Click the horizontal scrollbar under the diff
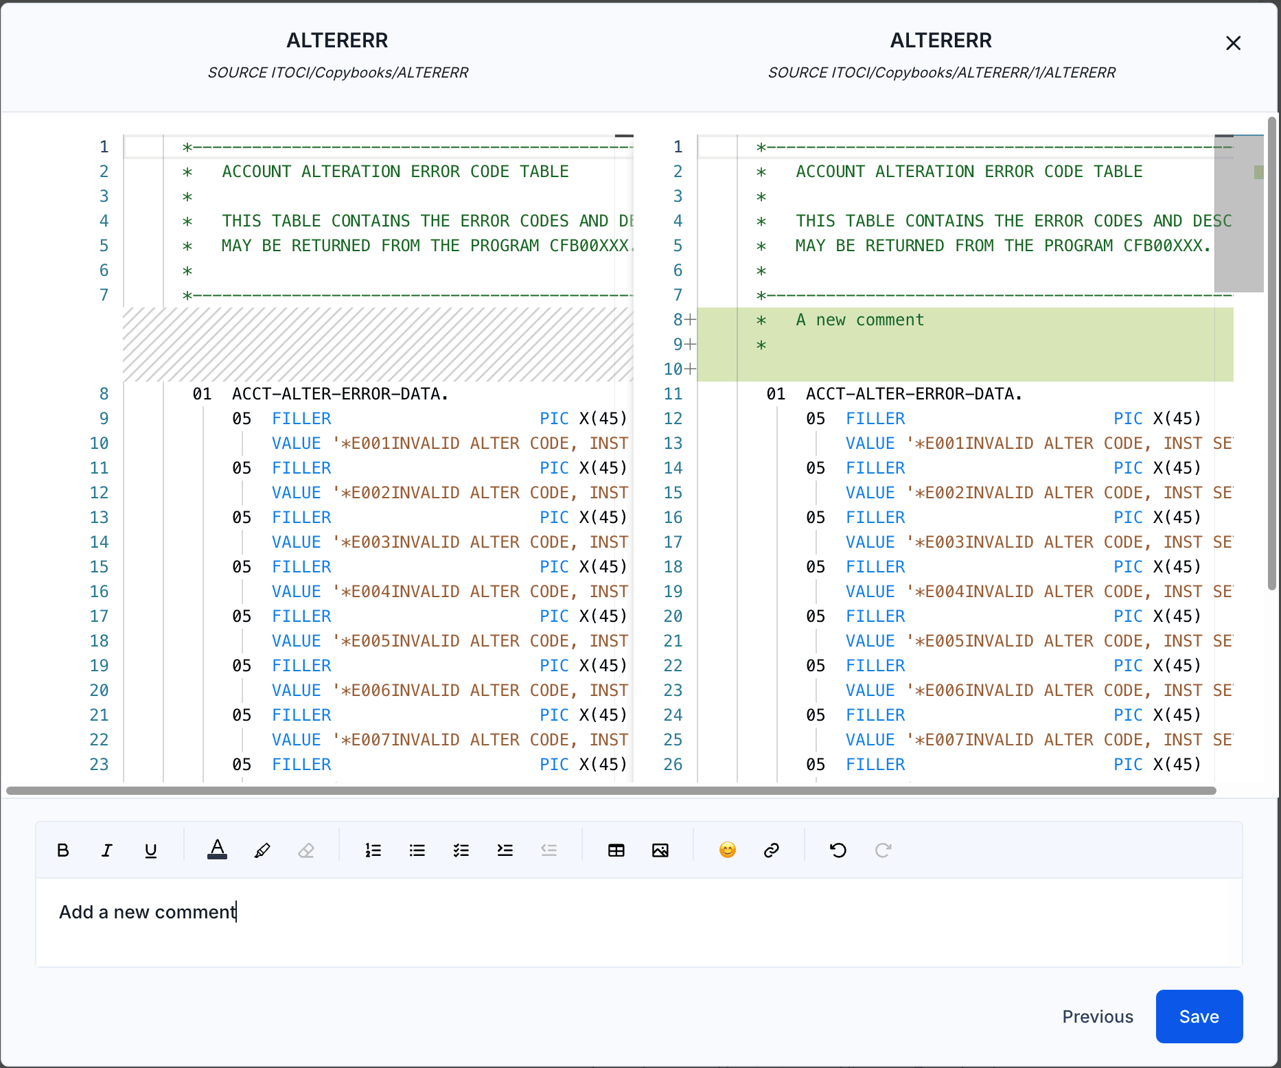The image size is (1281, 1068). [x=611, y=791]
